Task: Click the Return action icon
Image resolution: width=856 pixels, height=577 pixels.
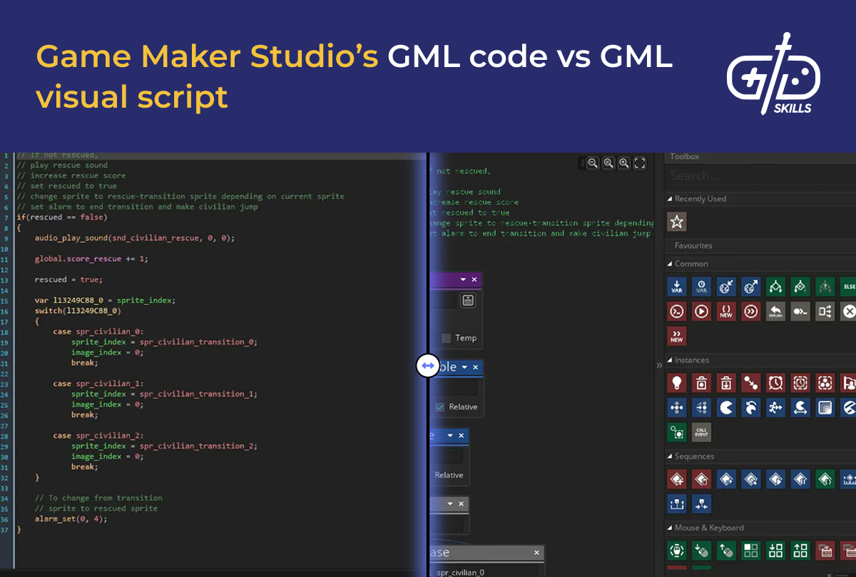Action: click(x=776, y=310)
